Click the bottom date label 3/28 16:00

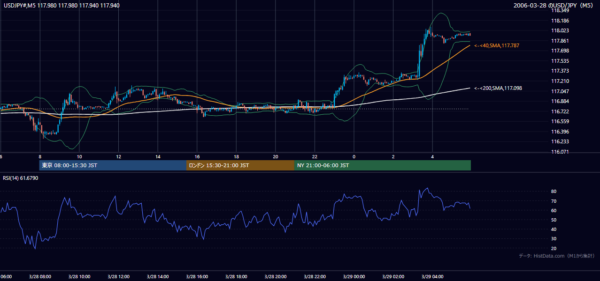pyautogui.click(x=197, y=277)
